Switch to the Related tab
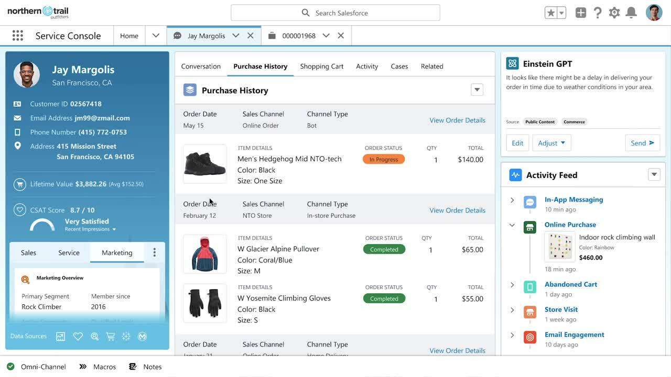 [432, 66]
